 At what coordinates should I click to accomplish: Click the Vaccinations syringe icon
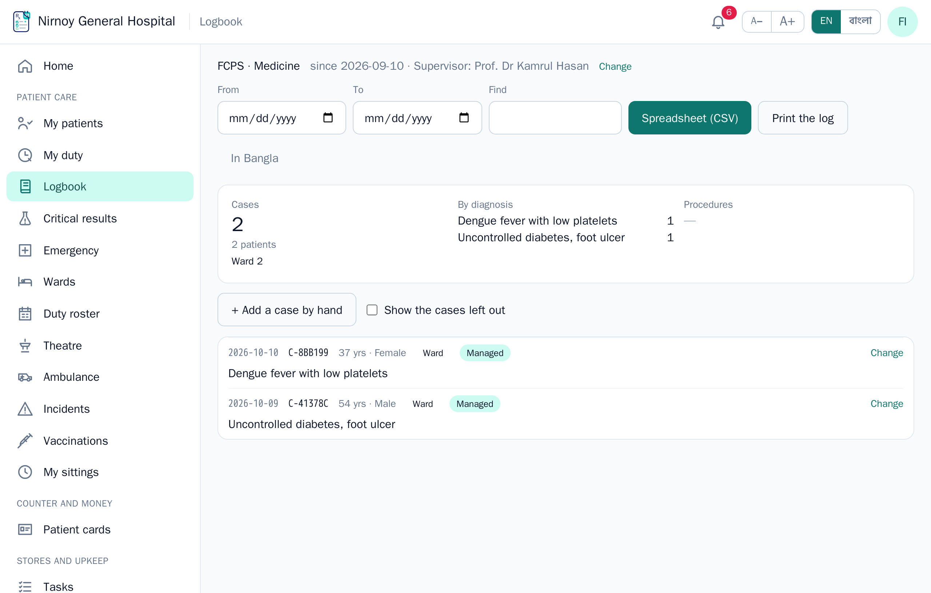click(x=25, y=441)
